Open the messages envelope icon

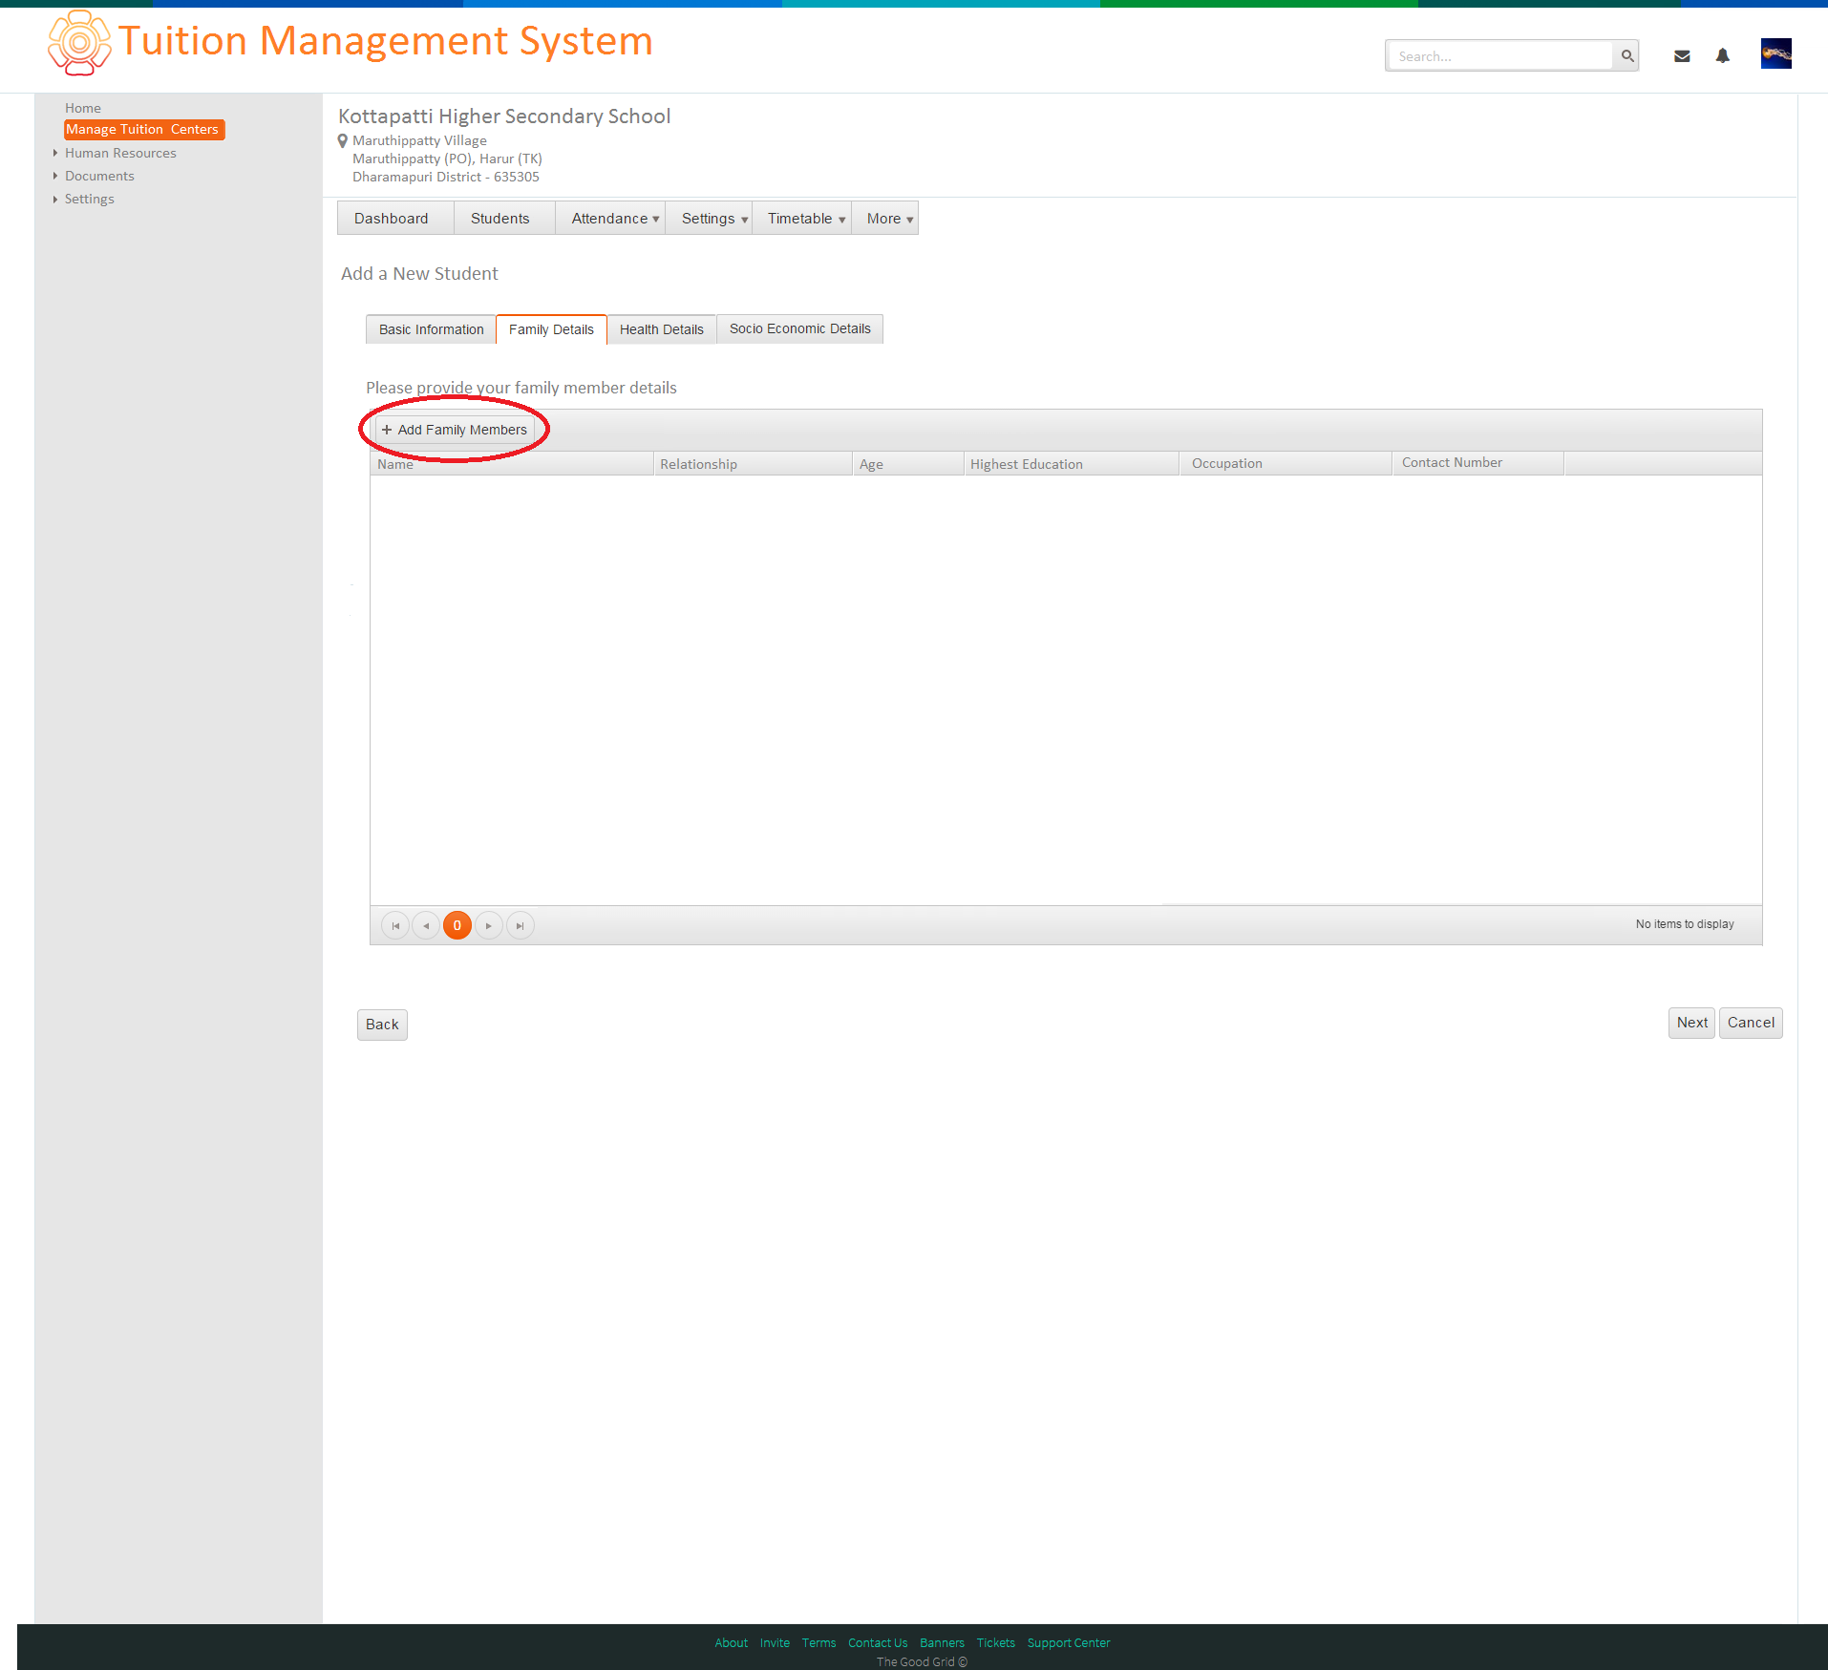(1682, 56)
